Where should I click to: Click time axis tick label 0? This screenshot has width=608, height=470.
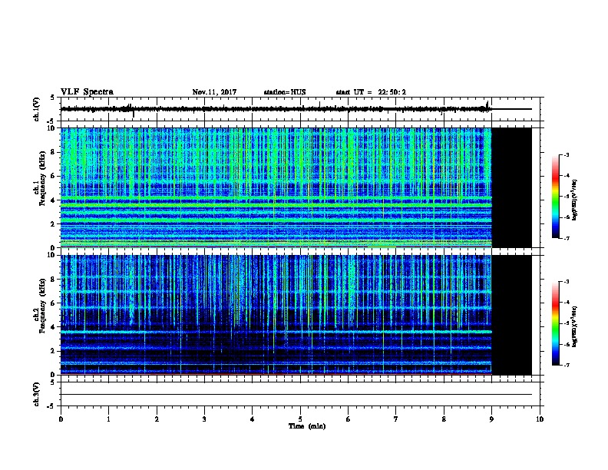tap(61, 419)
